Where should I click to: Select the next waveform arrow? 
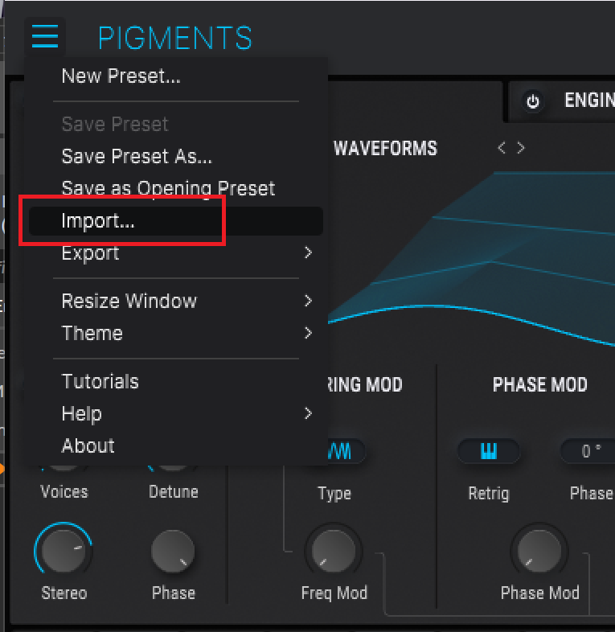point(521,148)
